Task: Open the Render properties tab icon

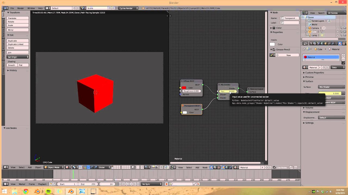Action: (x=311, y=44)
